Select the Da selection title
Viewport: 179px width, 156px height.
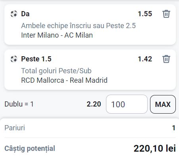click(x=25, y=14)
